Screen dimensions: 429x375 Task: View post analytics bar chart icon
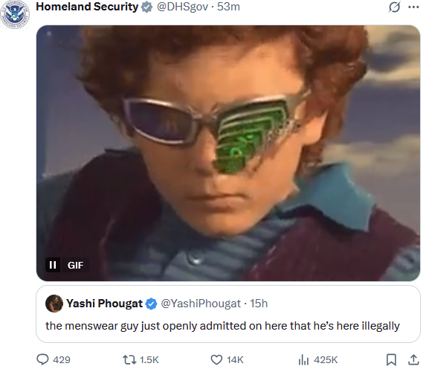303,359
